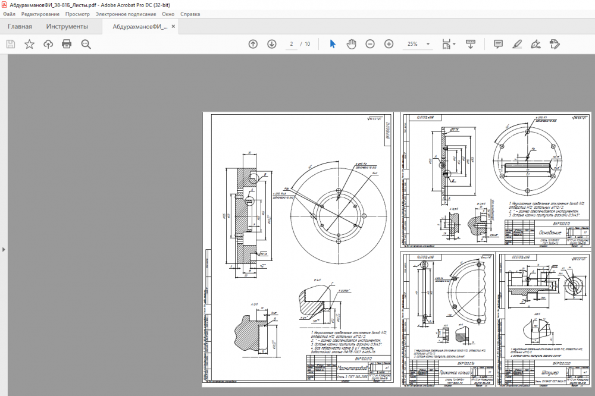The width and height of the screenshot is (595, 396).
Task: Expand the left navigation pane
Action: coord(3,250)
